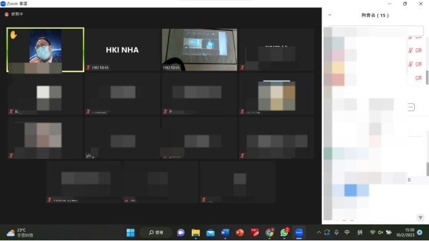Open Google Chrome from the taskbar

(x=269, y=232)
